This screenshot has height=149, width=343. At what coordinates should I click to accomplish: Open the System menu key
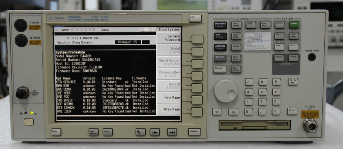point(280,25)
